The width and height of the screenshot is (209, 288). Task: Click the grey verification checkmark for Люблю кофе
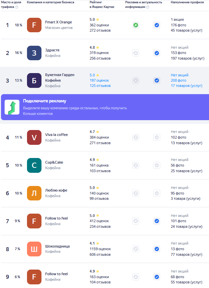point(157,193)
